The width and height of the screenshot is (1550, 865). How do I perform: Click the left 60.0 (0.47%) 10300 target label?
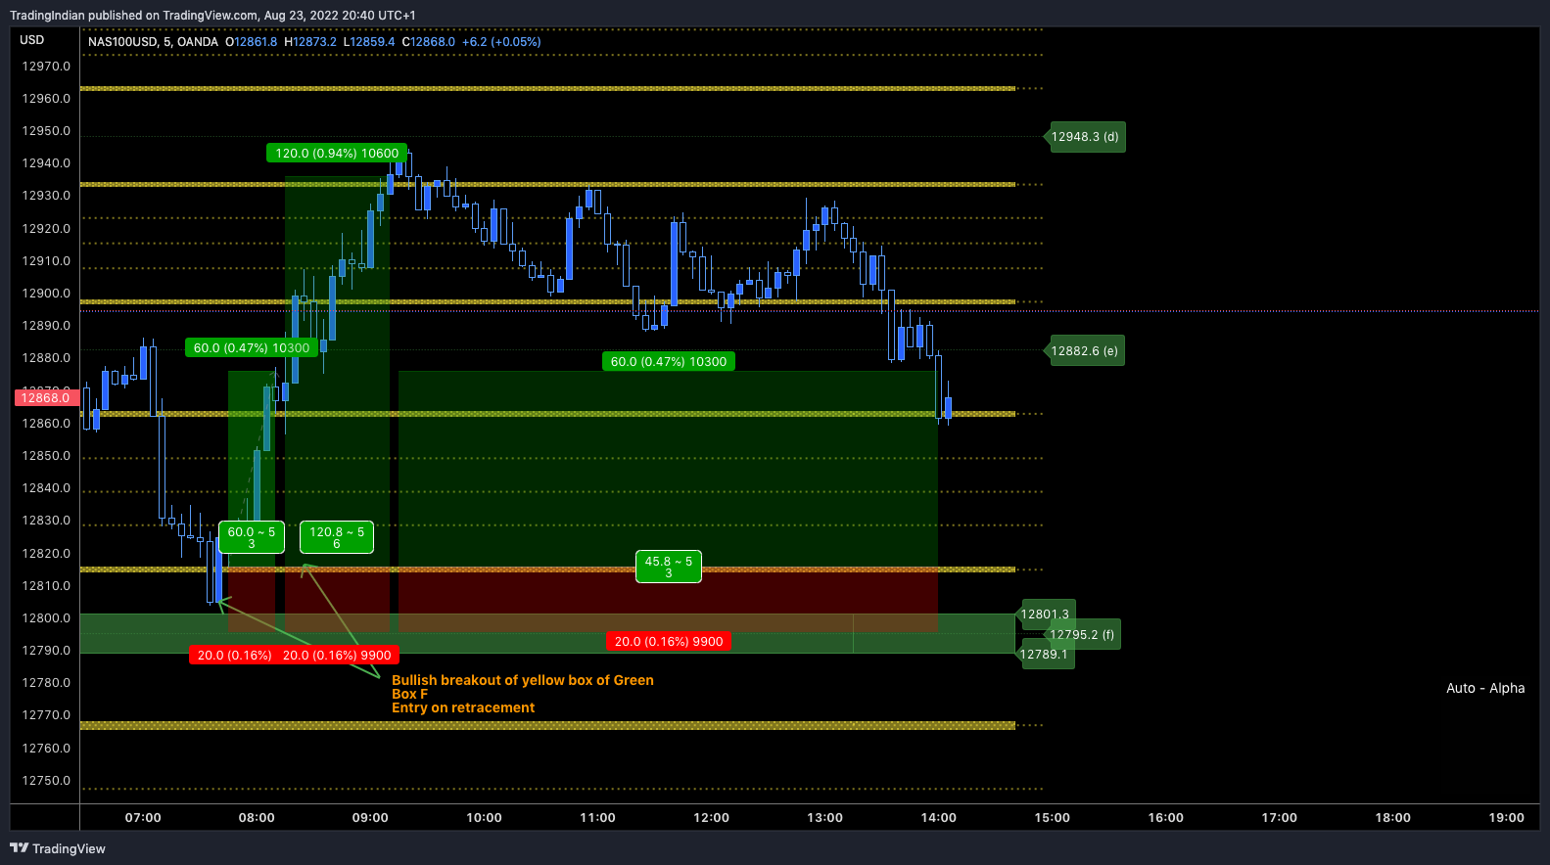252,348
